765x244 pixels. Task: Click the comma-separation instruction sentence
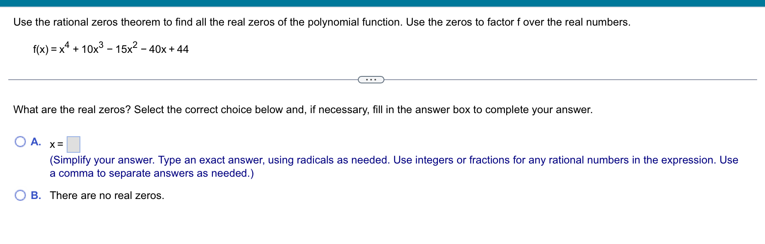click(x=151, y=173)
